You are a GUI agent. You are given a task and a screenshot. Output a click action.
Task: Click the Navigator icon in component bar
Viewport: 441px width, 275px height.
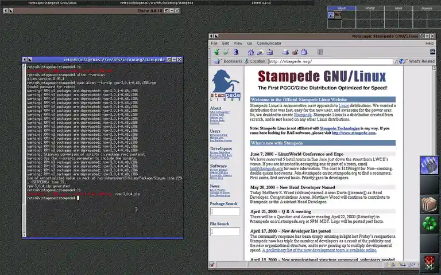click(x=392, y=264)
